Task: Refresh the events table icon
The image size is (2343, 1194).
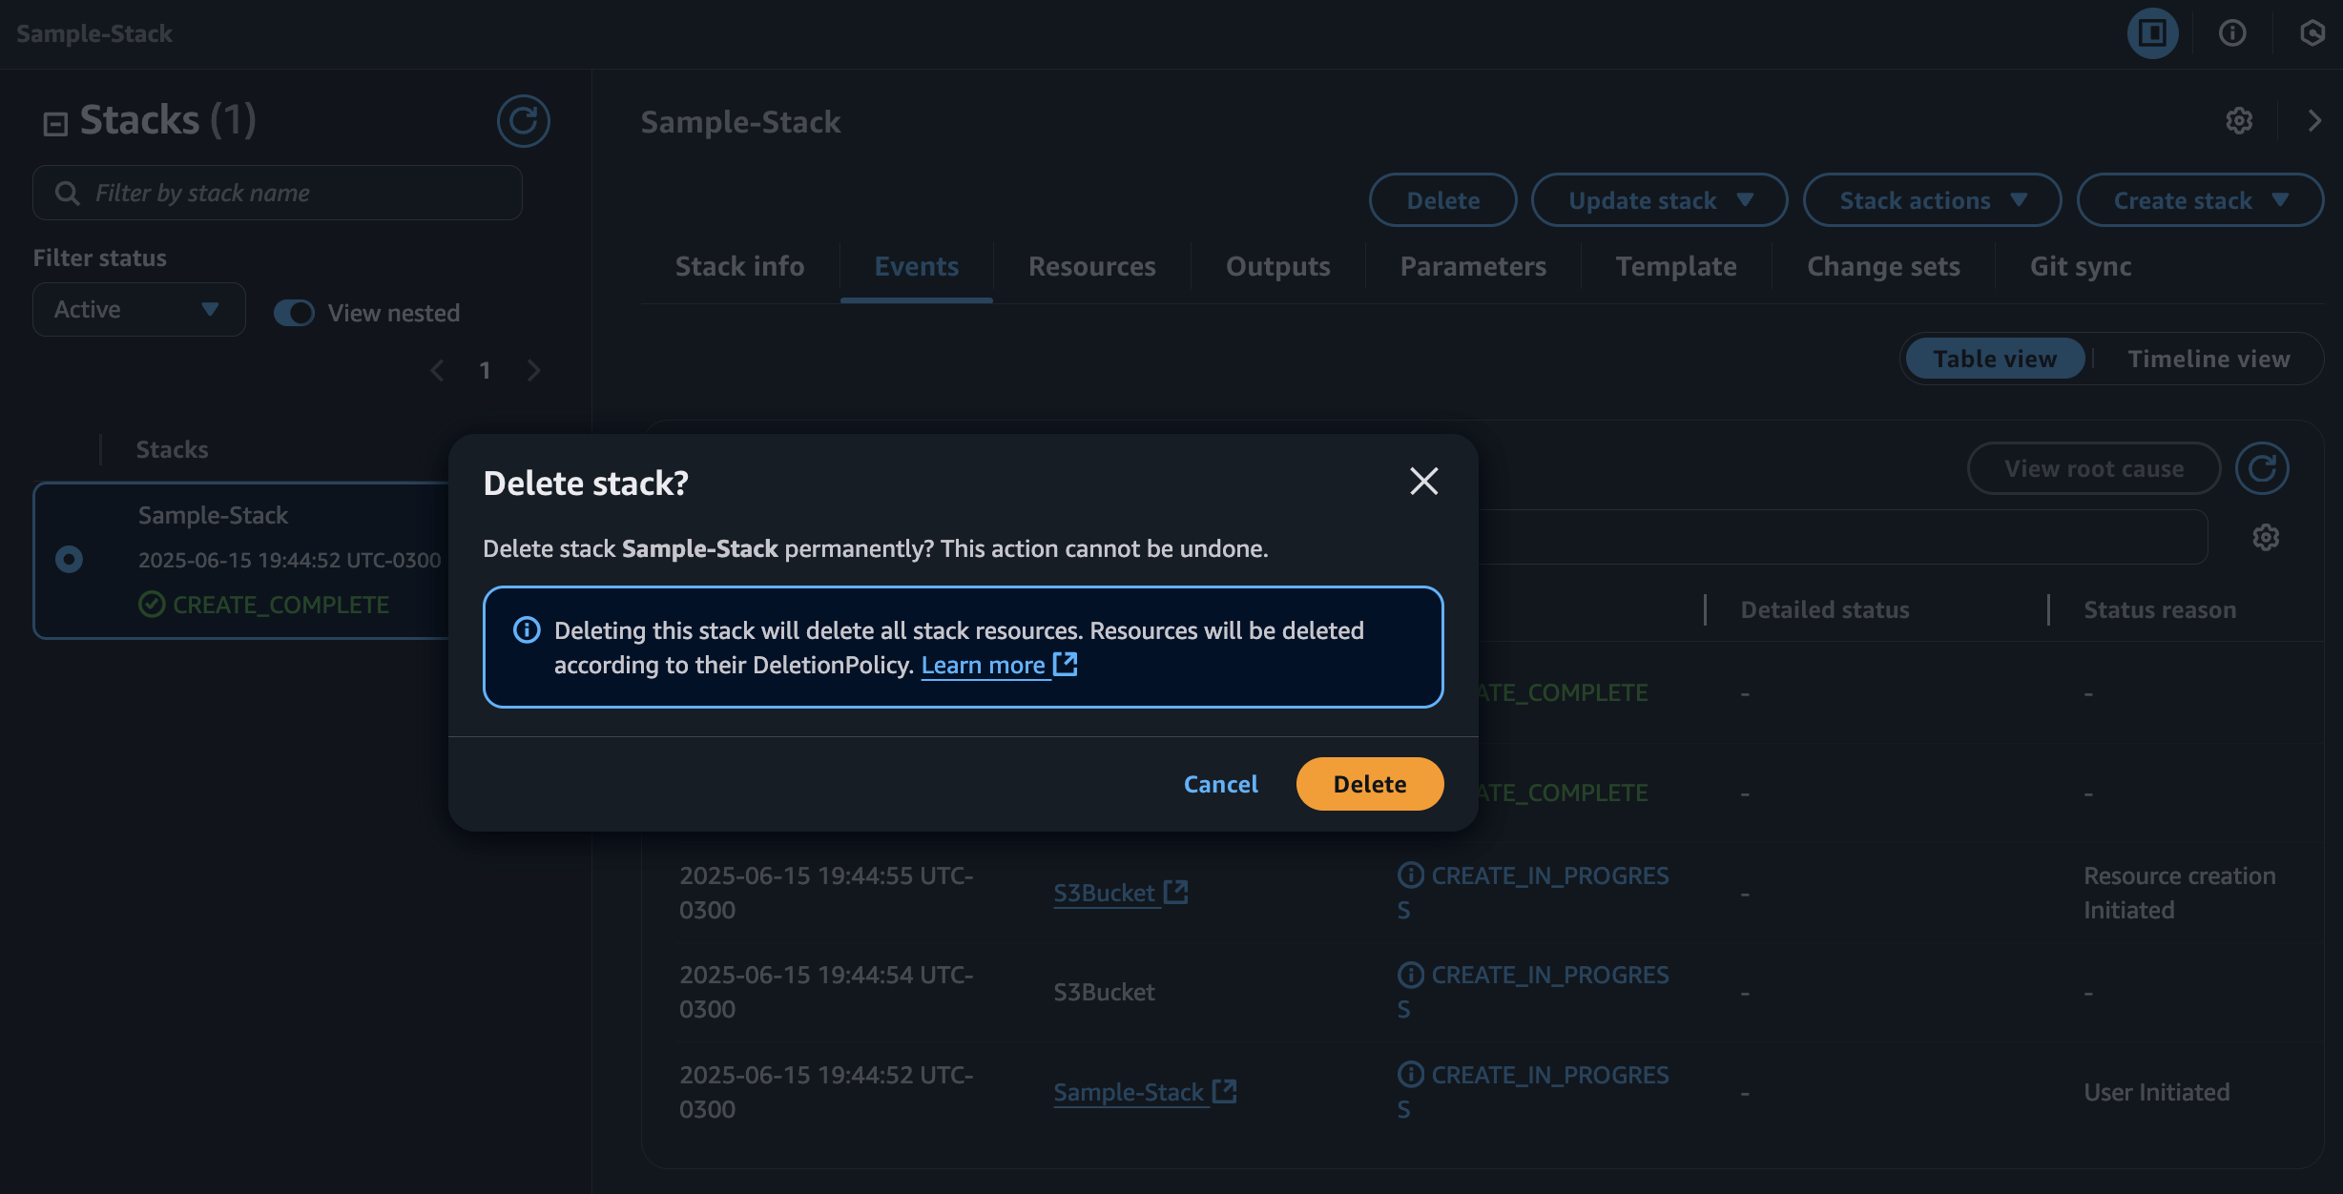Action: click(2262, 468)
